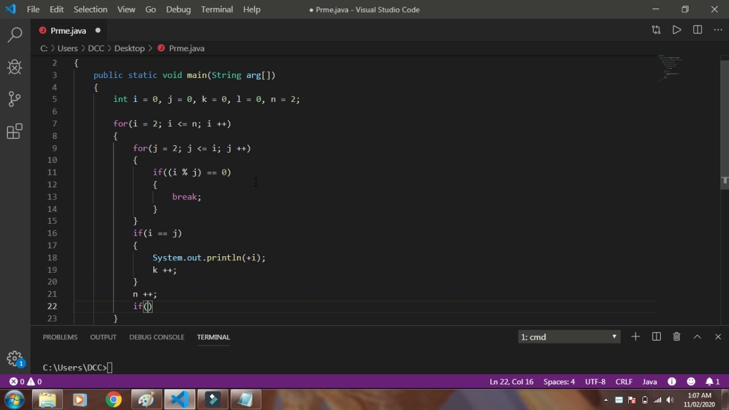Select the 1: cmd terminal dropdown
This screenshot has height=410, width=729.
[x=568, y=337]
